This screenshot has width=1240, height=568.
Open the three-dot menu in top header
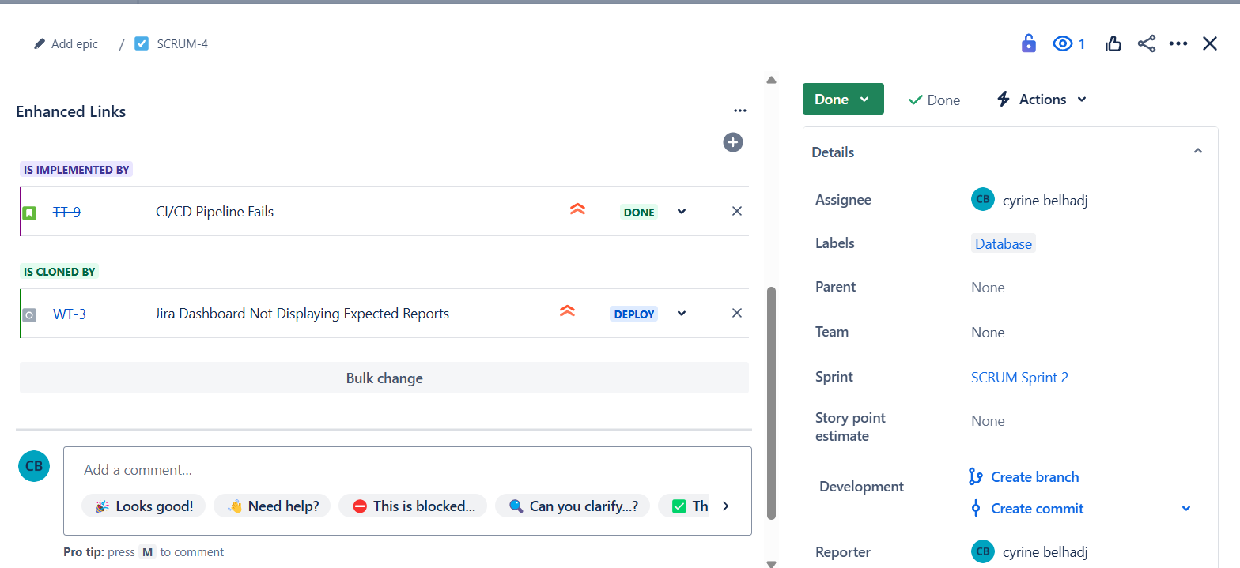point(1178,43)
